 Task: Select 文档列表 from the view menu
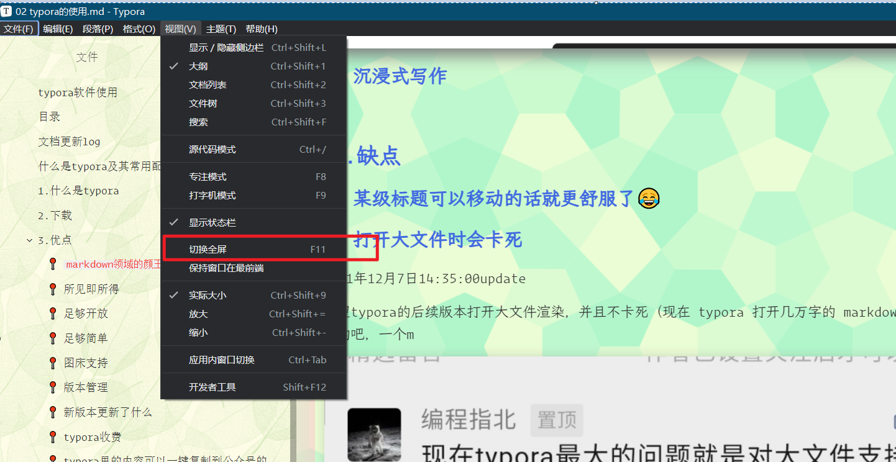click(x=254, y=85)
